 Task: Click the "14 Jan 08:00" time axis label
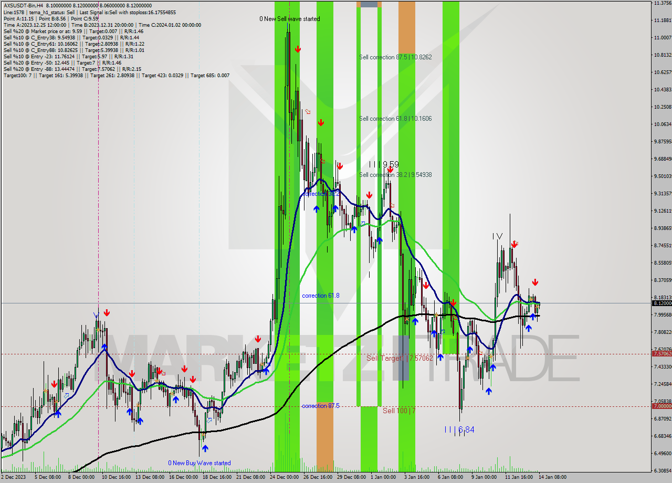click(552, 477)
